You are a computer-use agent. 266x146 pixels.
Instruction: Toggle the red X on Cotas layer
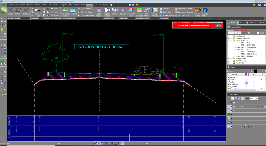(229, 80)
